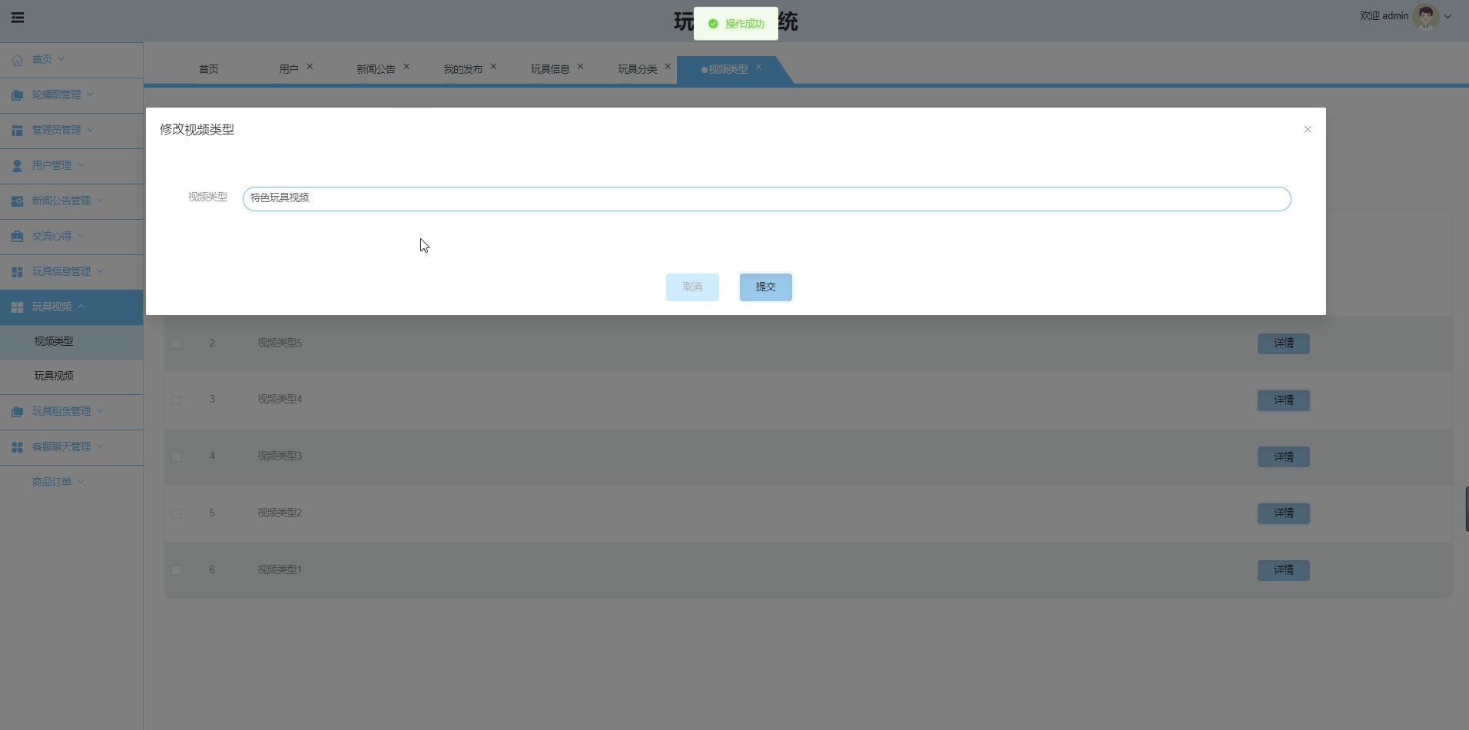Click the 玩具租赁管理 sidebar icon
1469x730 pixels.
pyautogui.click(x=17, y=412)
